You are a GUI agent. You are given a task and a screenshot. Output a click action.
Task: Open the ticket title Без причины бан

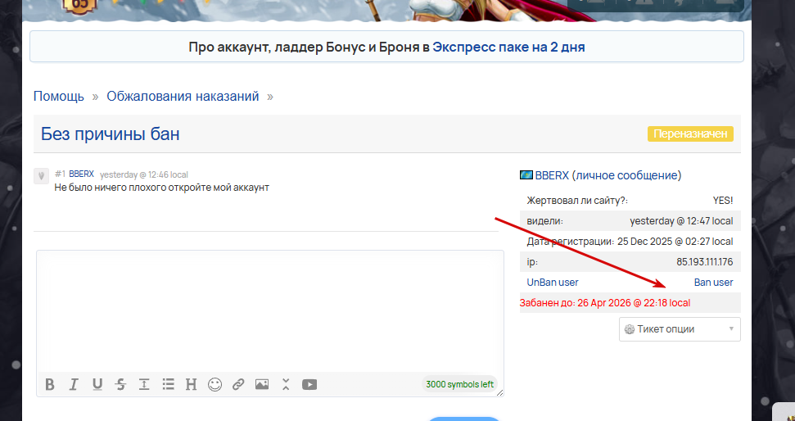110,134
